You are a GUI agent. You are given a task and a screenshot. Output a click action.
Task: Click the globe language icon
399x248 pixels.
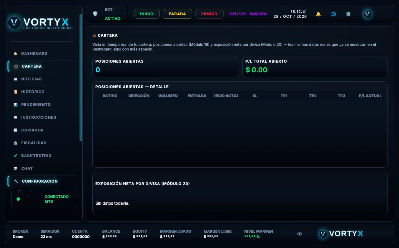tap(333, 14)
